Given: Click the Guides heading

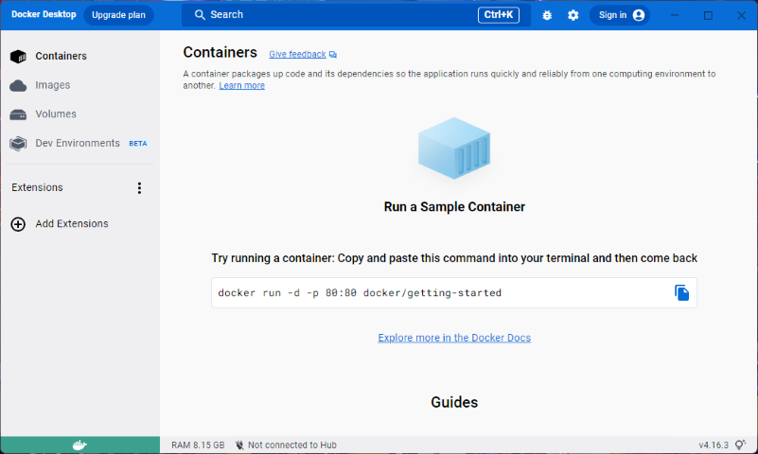Looking at the screenshot, I should 454,402.
